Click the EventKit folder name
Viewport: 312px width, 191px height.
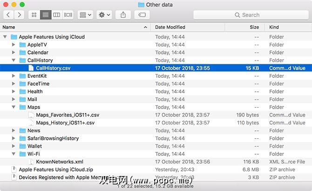(x=37, y=76)
